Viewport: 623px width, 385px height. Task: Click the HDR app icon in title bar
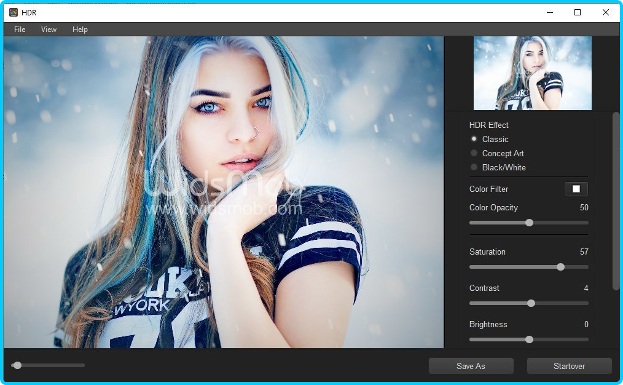(14, 12)
